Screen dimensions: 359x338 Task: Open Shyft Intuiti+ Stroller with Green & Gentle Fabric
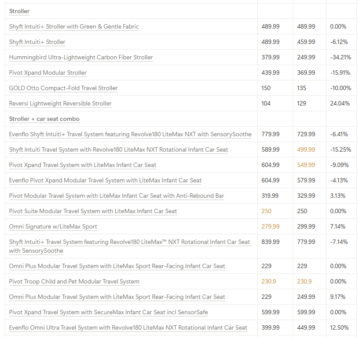74,26
